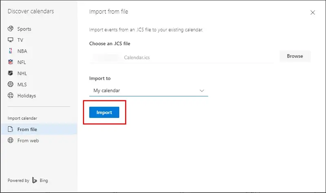Click Browse to choose a file
The image size is (326, 193).
295,56
